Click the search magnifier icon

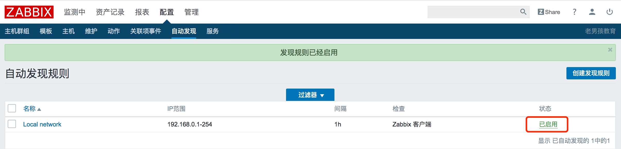click(x=523, y=12)
